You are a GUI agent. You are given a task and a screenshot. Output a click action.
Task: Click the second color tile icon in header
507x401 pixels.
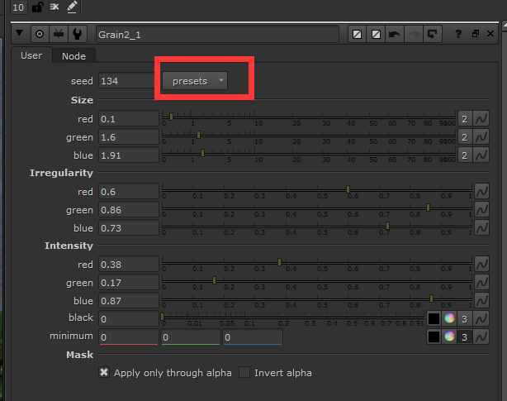[x=376, y=34]
